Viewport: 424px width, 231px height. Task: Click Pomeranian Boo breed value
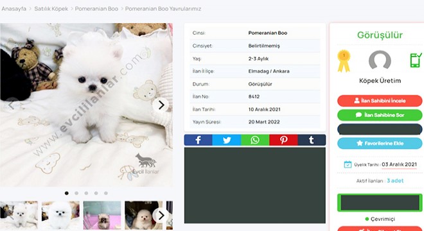(268, 33)
